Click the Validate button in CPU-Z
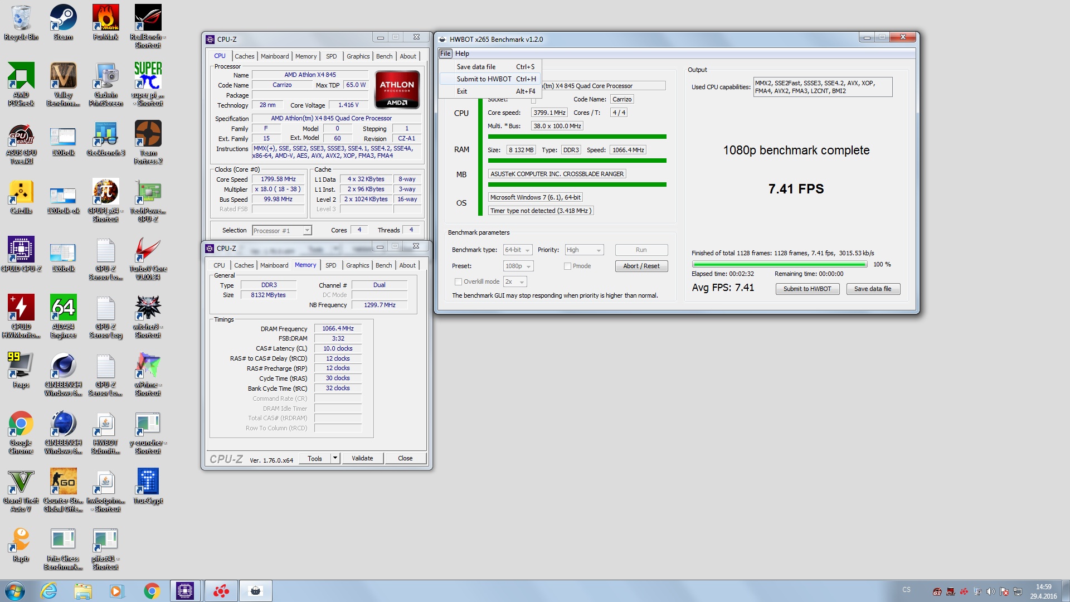 pyautogui.click(x=362, y=458)
